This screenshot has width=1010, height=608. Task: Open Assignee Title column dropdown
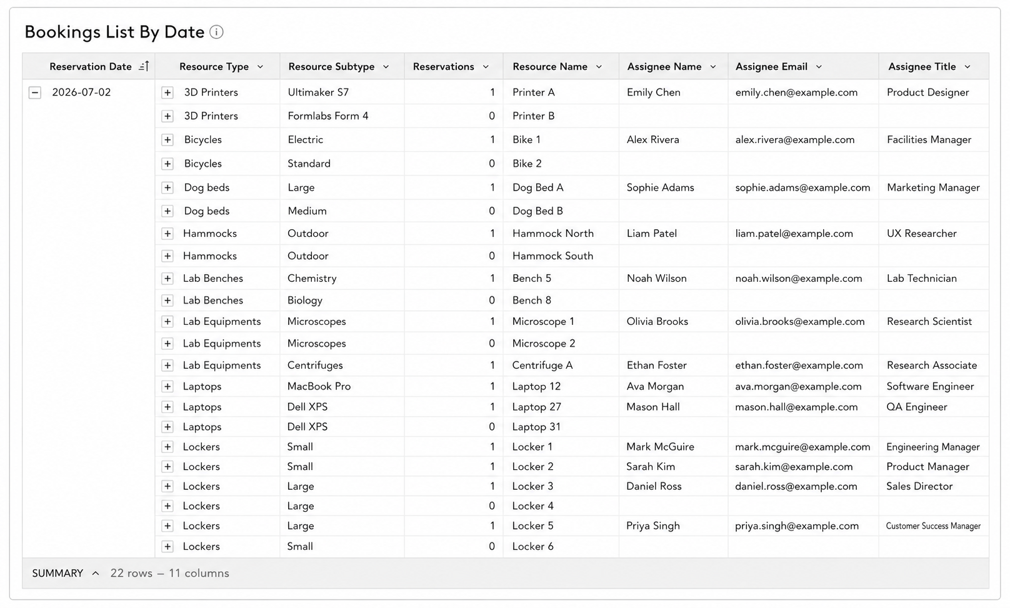[967, 67]
